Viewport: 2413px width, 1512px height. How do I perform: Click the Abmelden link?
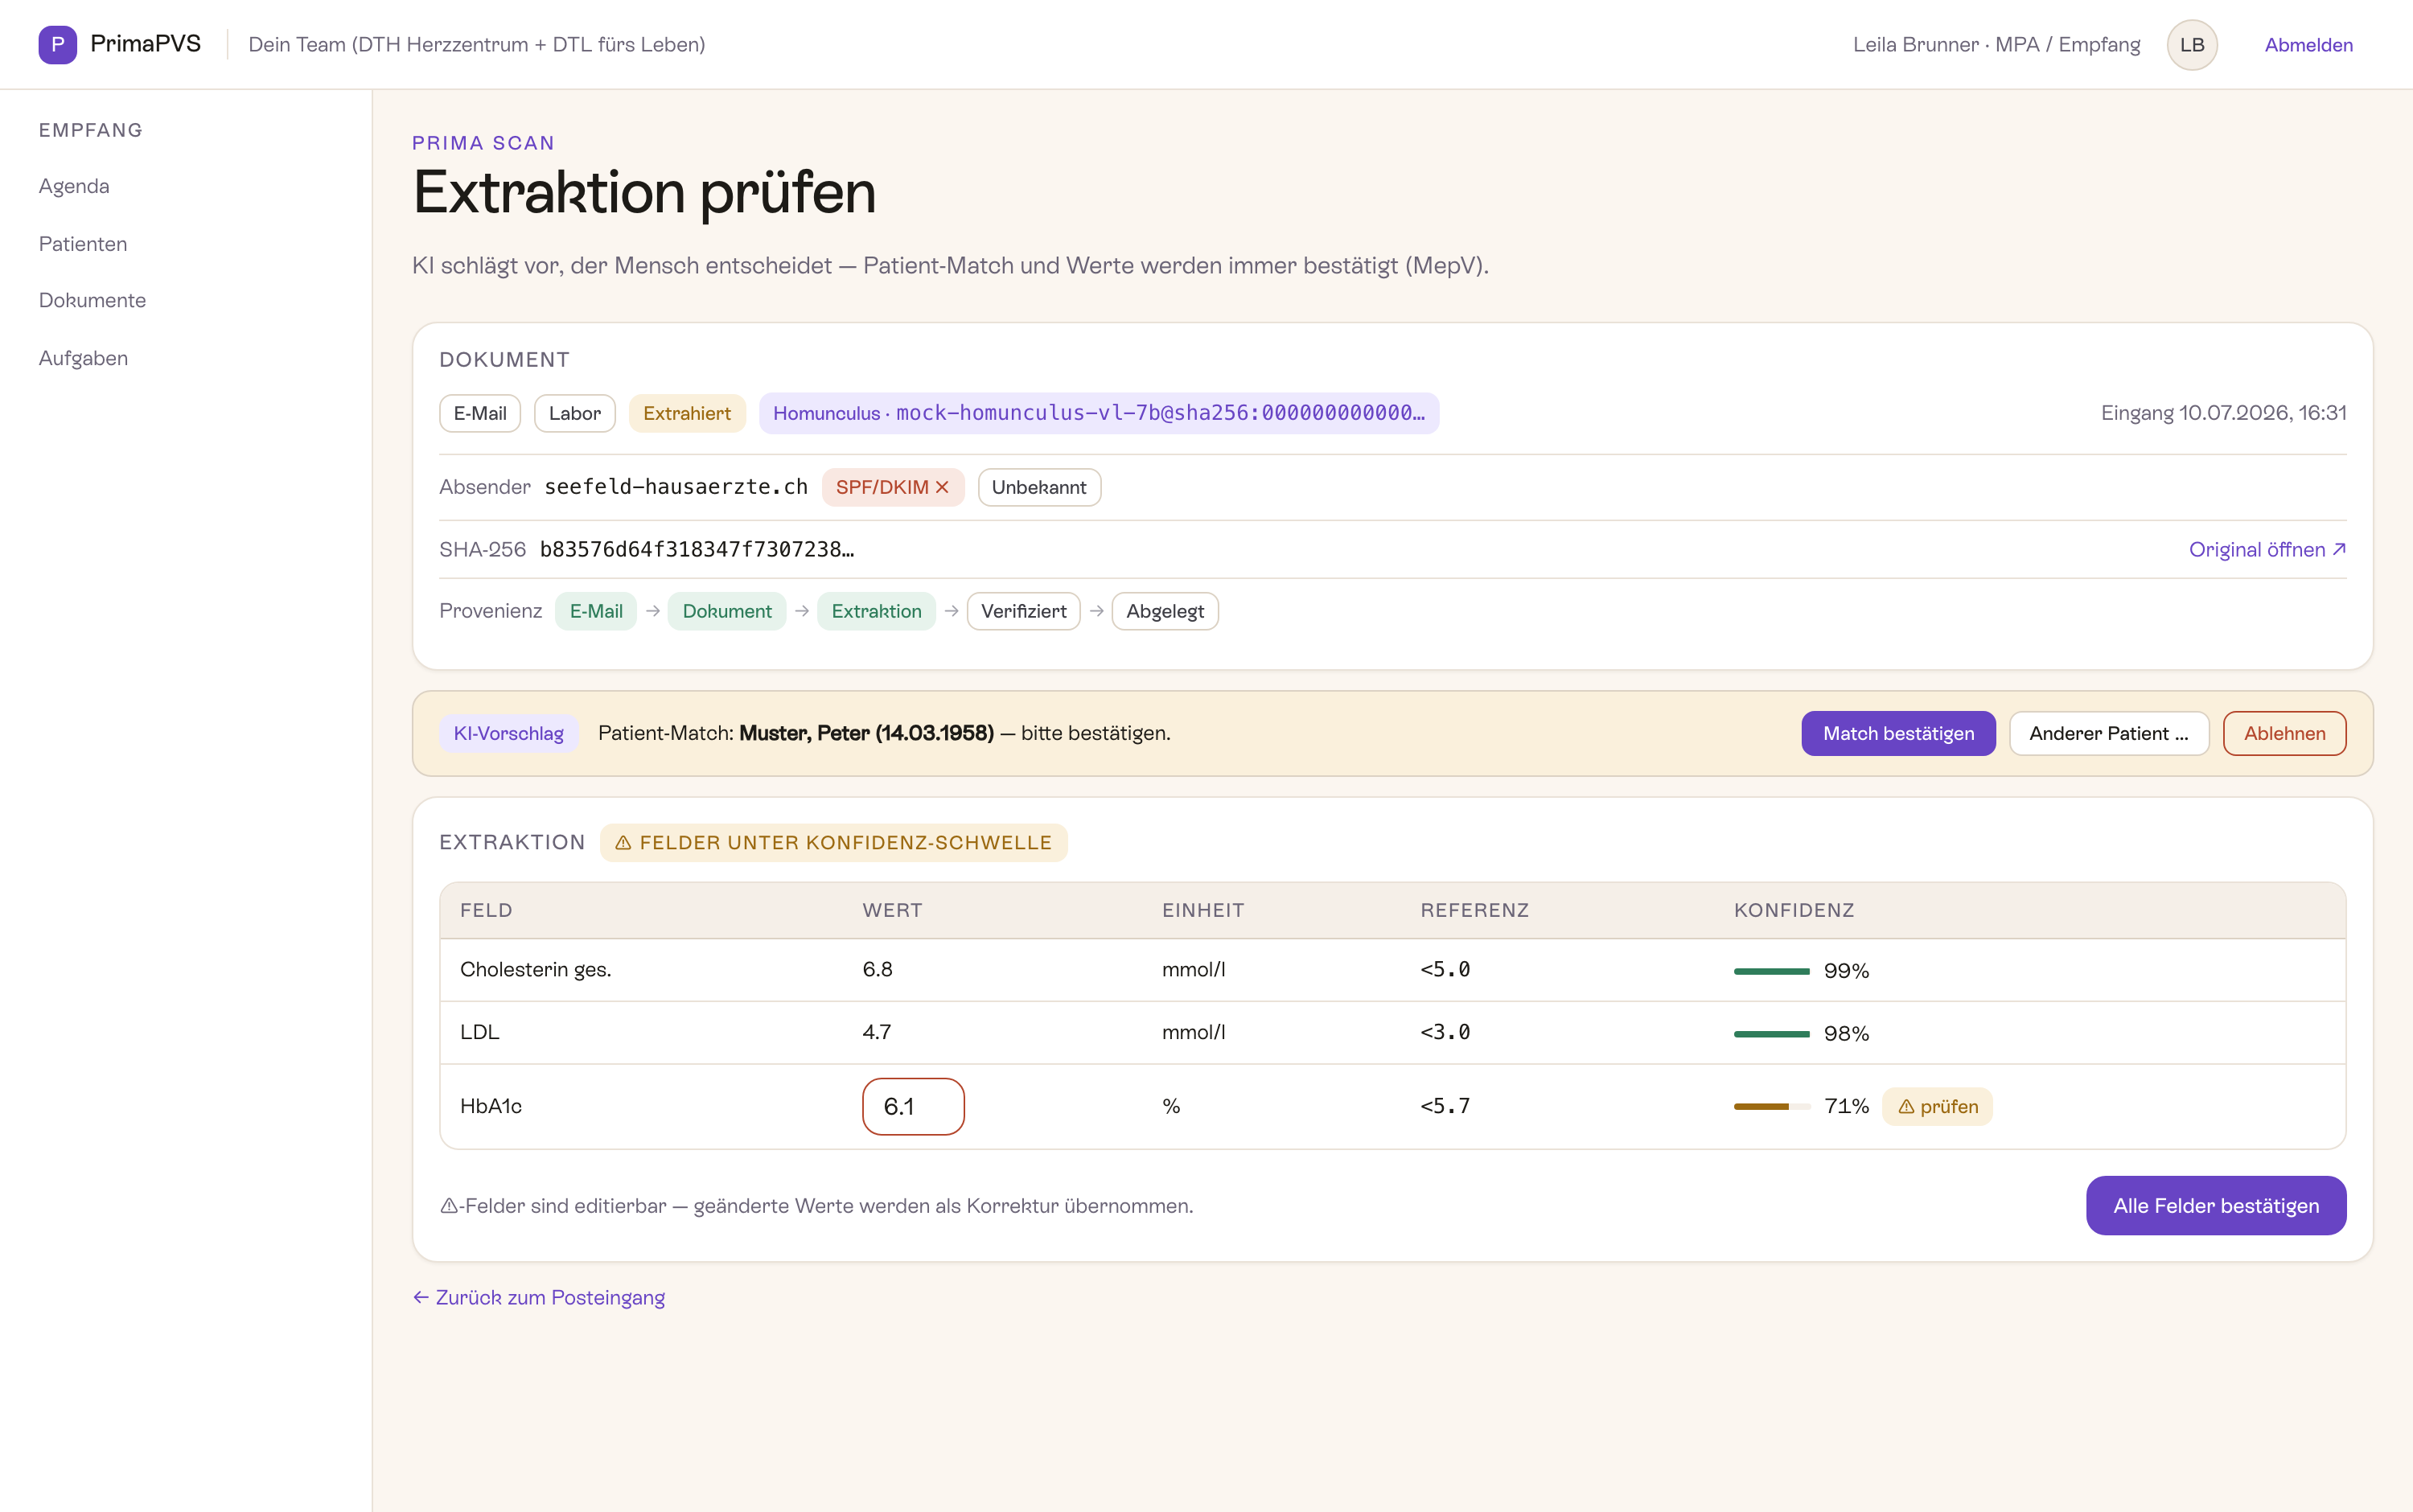coord(2308,45)
